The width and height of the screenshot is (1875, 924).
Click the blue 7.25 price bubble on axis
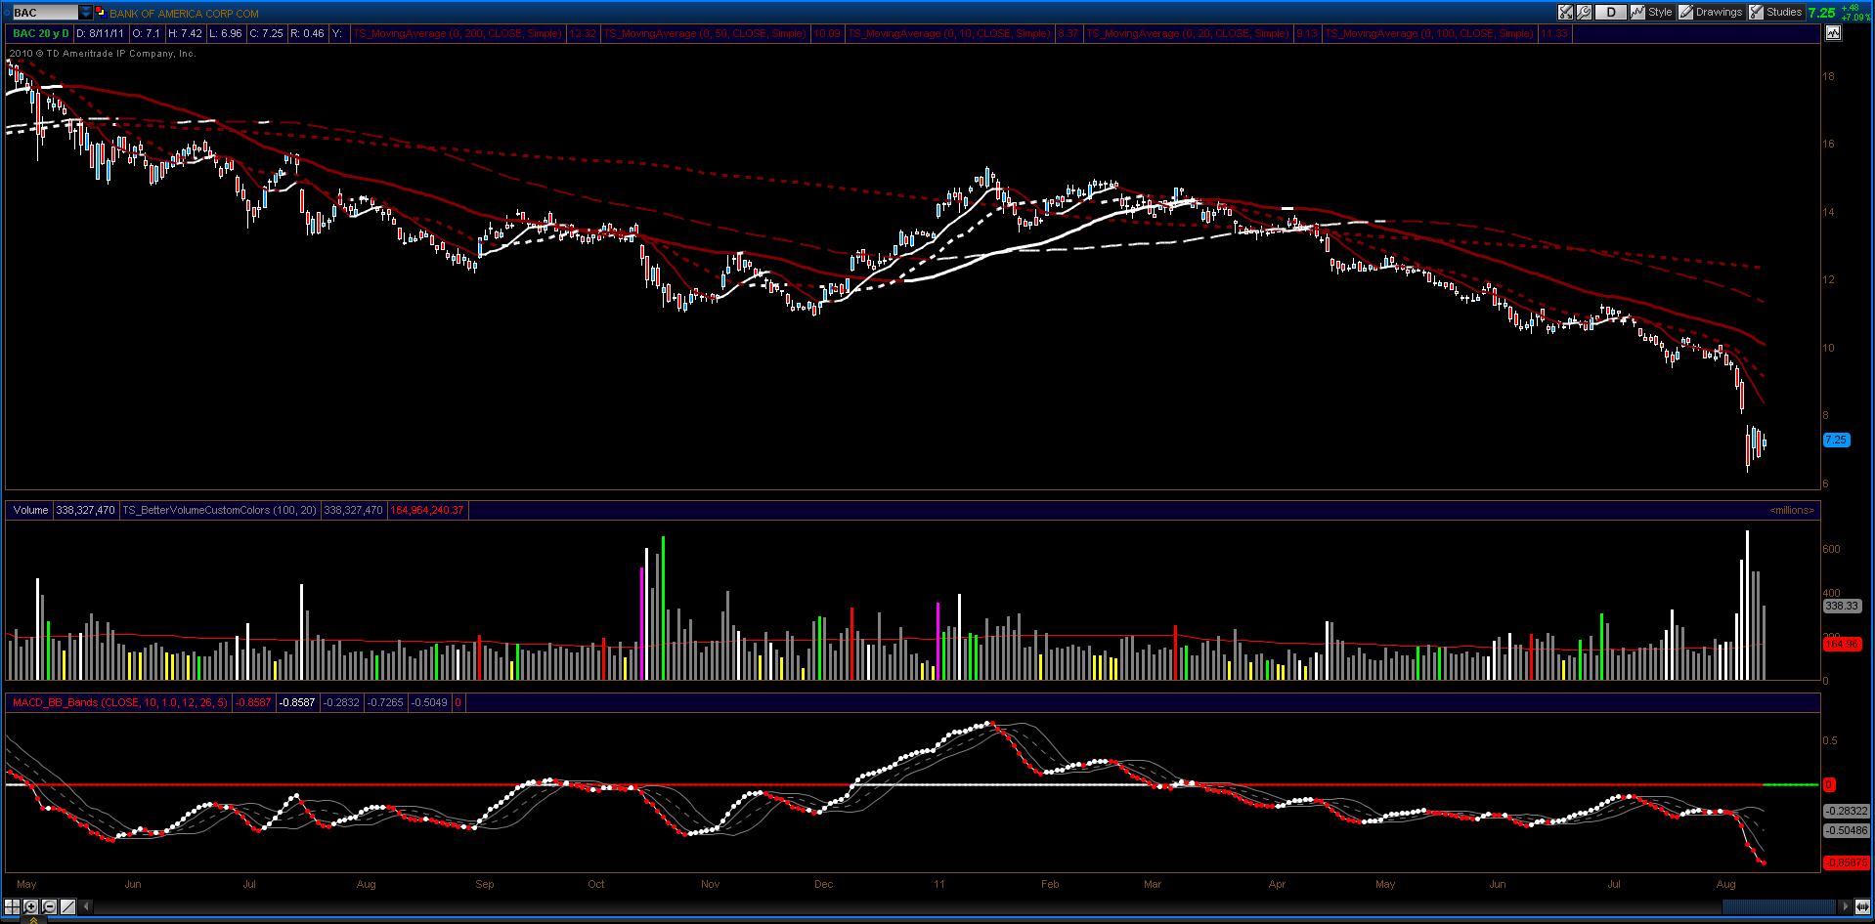pyautogui.click(x=1836, y=441)
